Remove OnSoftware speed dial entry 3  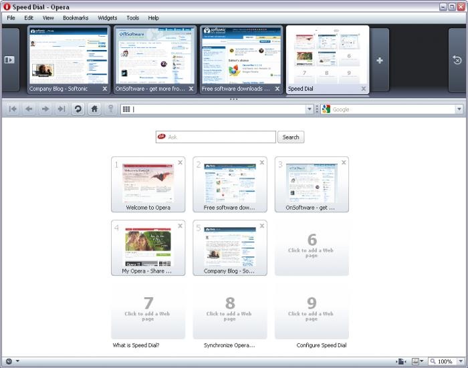(344, 162)
